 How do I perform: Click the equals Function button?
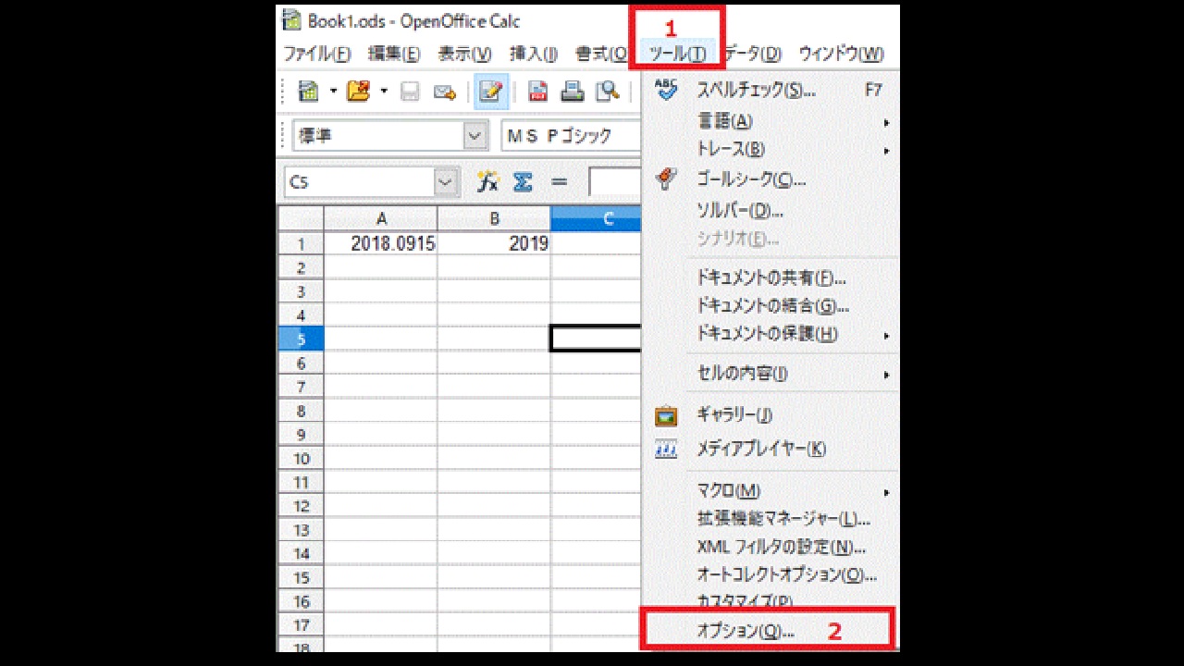[559, 182]
